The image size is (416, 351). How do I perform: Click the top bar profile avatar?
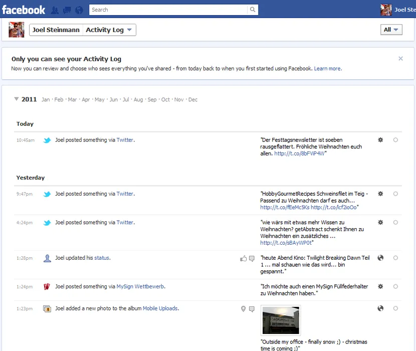(386, 10)
